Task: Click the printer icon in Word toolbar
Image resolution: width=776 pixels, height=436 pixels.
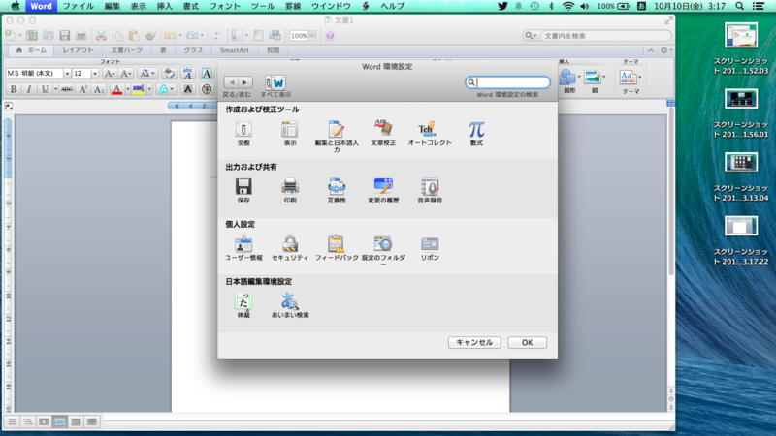Action: [81, 35]
